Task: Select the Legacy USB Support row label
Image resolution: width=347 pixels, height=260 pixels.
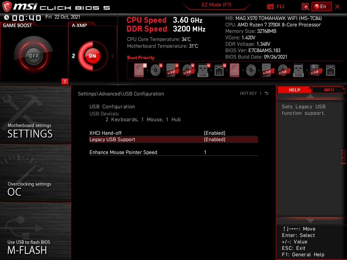Action: (112, 139)
